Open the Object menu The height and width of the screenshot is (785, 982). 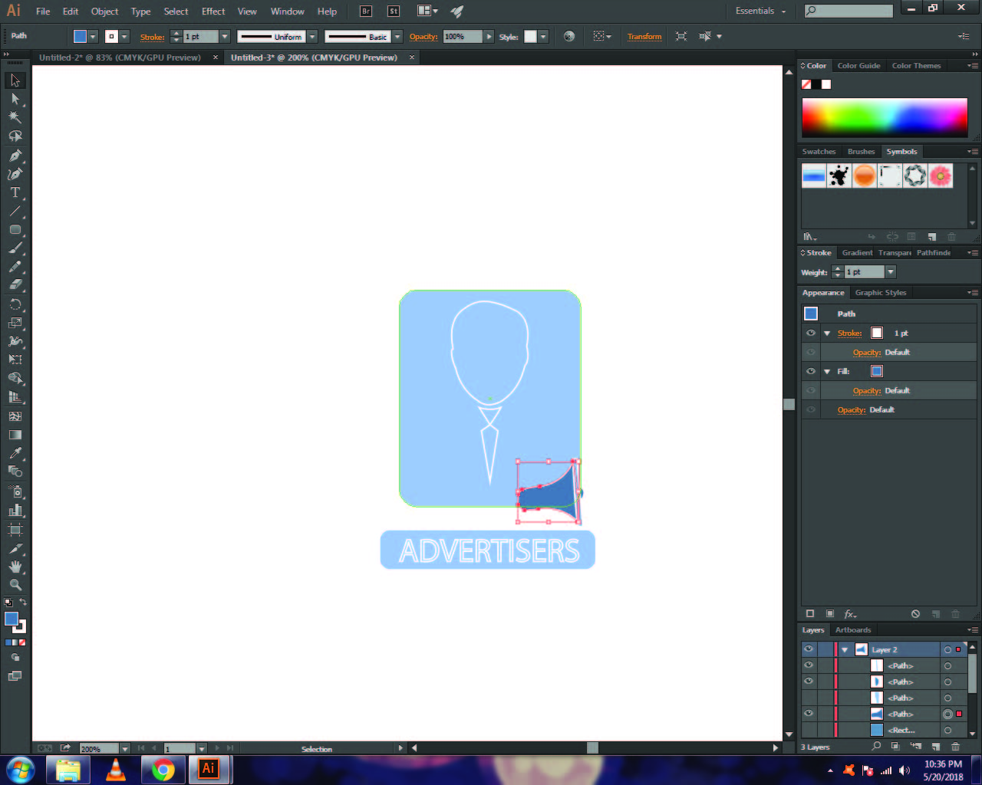tap(104, 11)
